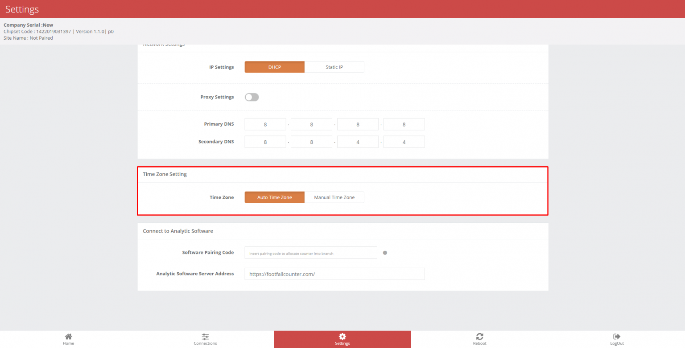This screenshot has width=685, height=348.
Task: Click third octet of Secondary DNS
Action: coord(358,142)
